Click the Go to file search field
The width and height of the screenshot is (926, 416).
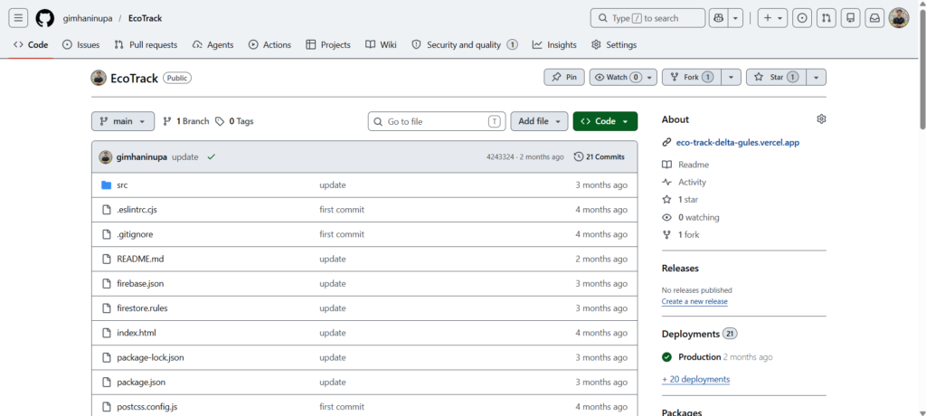coord(437,121)
